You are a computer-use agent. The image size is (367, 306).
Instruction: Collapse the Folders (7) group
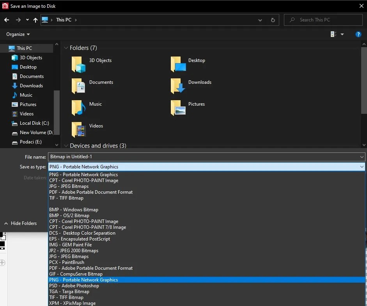(66, 48)
